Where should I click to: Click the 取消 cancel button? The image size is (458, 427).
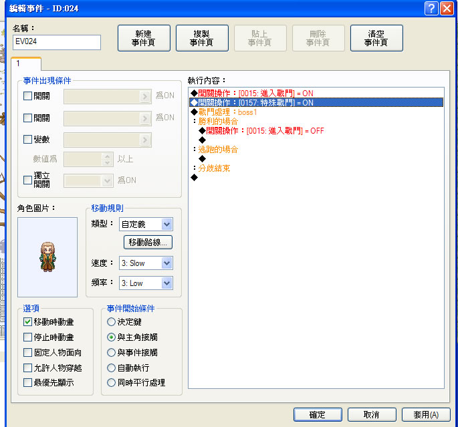(372, 414)
